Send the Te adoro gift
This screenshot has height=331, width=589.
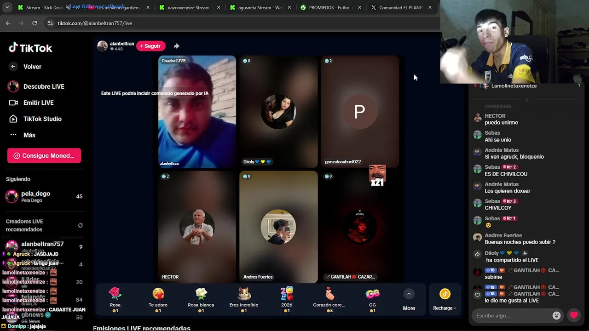(158, 299)
